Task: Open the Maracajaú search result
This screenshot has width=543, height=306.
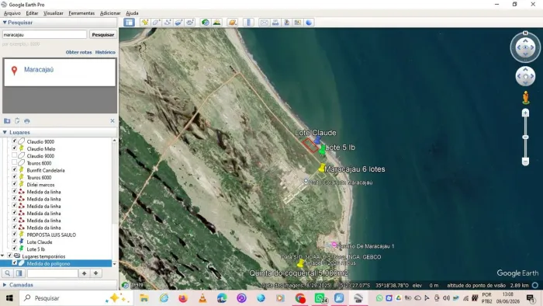Action: tap(39, 70)
